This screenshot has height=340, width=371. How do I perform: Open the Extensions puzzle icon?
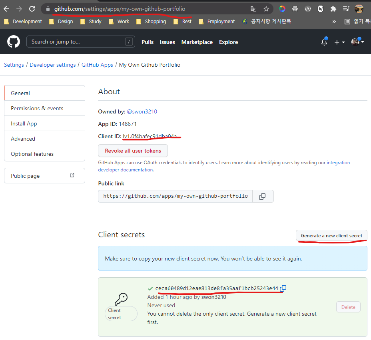pyautogui.click(x=333, y=9)
